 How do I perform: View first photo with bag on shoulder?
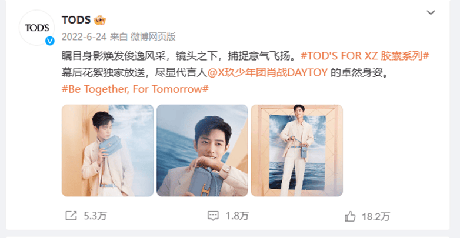[108, 150]
